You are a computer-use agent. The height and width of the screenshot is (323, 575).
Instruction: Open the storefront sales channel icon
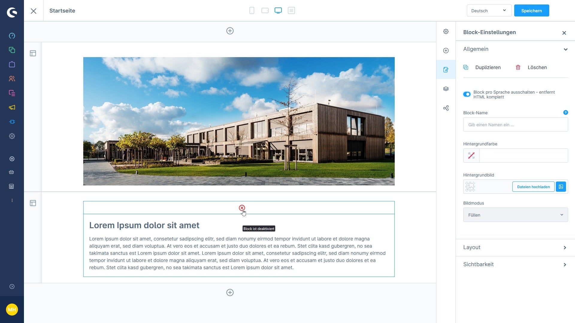[11, 186]
